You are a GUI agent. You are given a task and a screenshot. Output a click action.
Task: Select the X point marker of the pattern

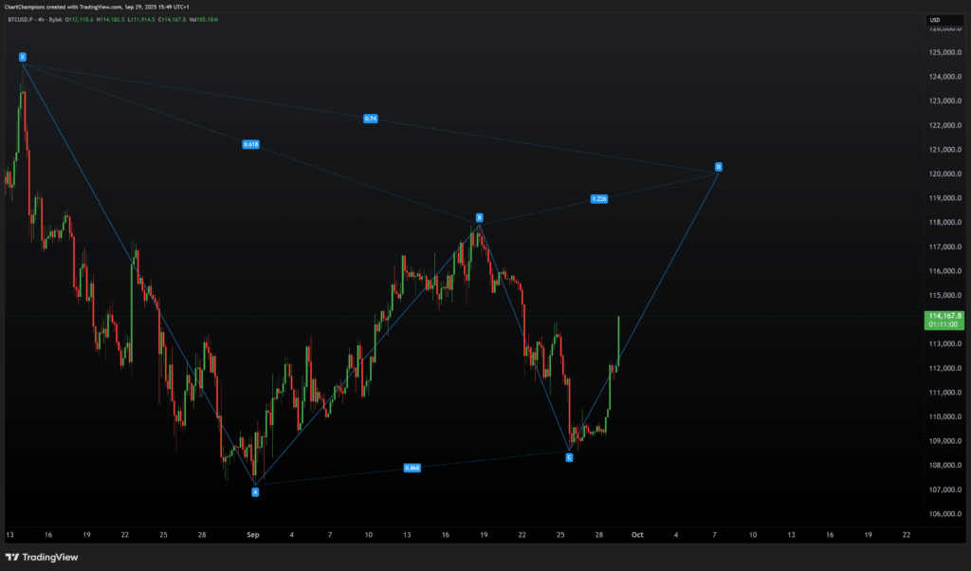tap(23, 58)
